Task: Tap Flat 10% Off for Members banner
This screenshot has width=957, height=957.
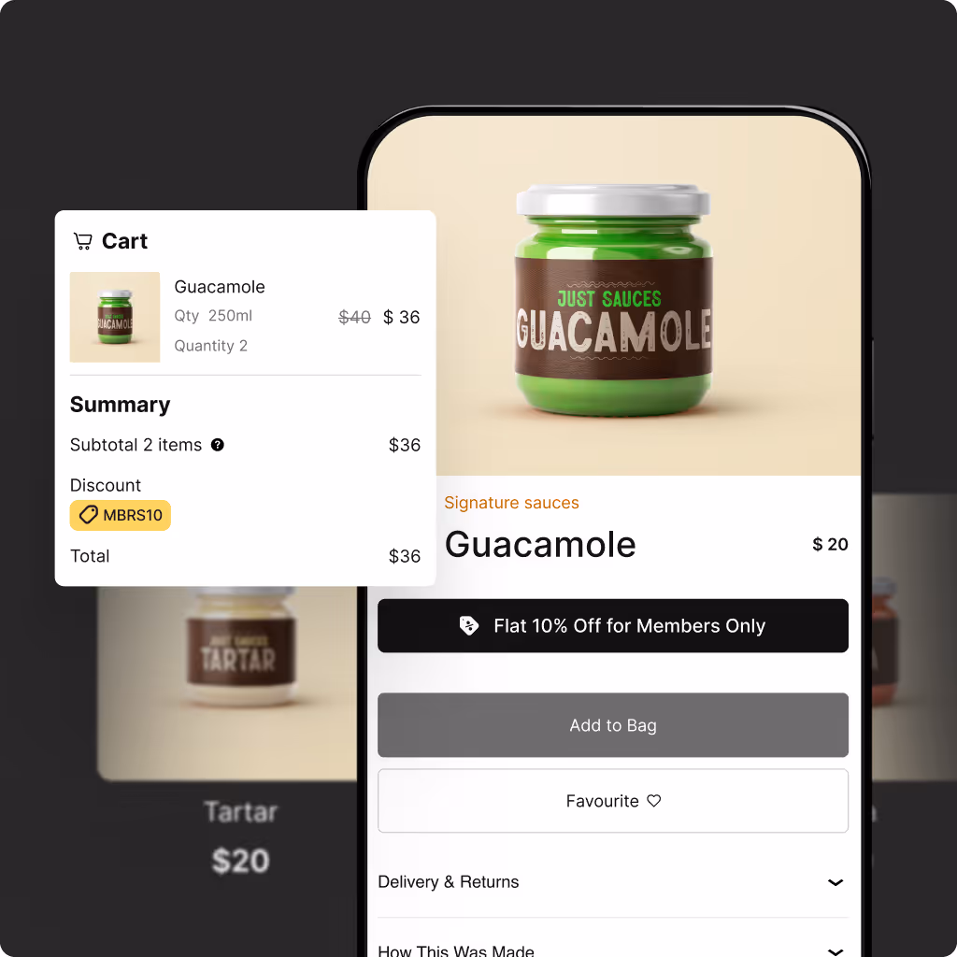Action: tap(613, 625)
